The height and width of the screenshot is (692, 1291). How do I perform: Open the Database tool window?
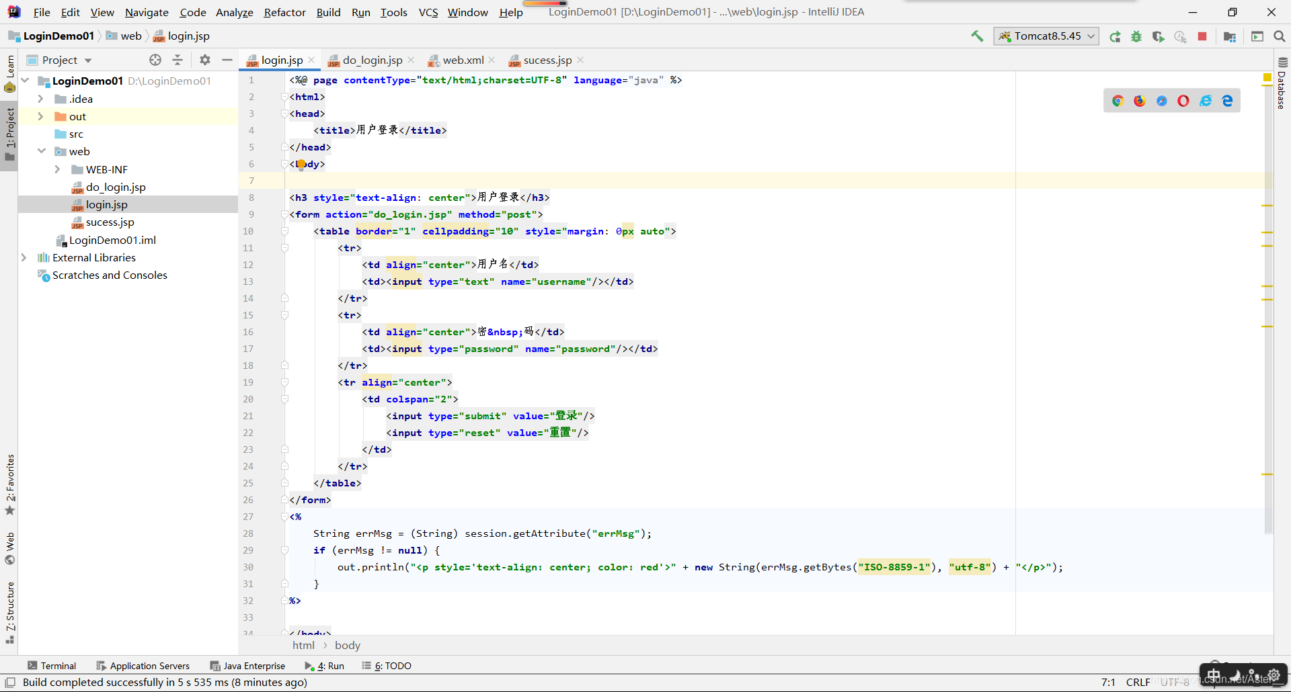1282,83
